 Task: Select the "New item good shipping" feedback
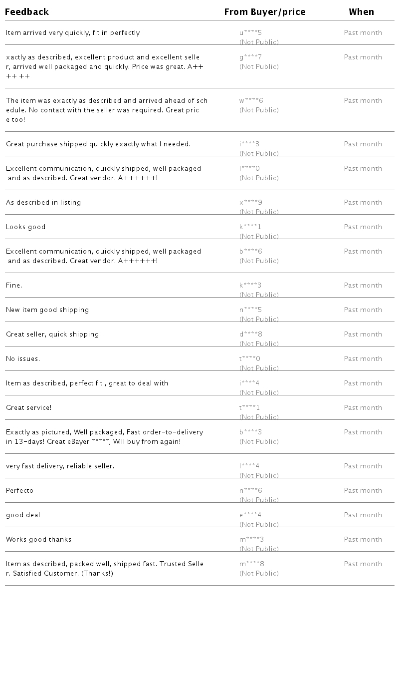[47, 310]
